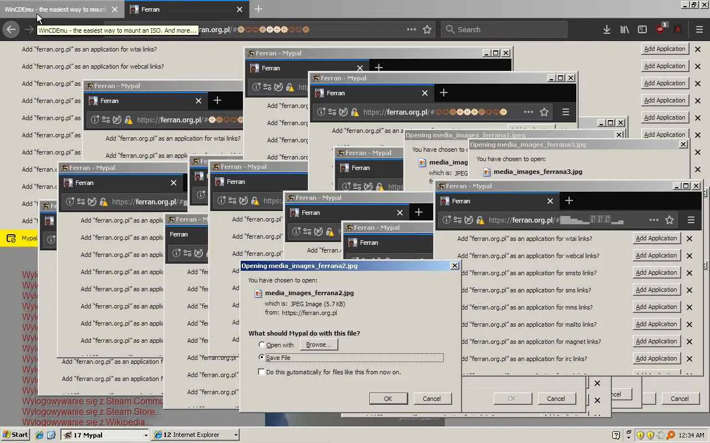Click the Cancel button beside the greyed-out OK

(x=556, y=399)
